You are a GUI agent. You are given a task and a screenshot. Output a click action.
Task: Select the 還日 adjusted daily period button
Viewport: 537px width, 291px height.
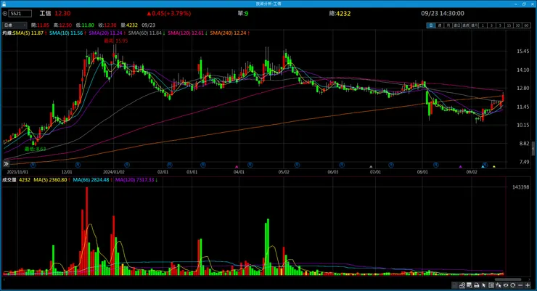tap(457, 25)
